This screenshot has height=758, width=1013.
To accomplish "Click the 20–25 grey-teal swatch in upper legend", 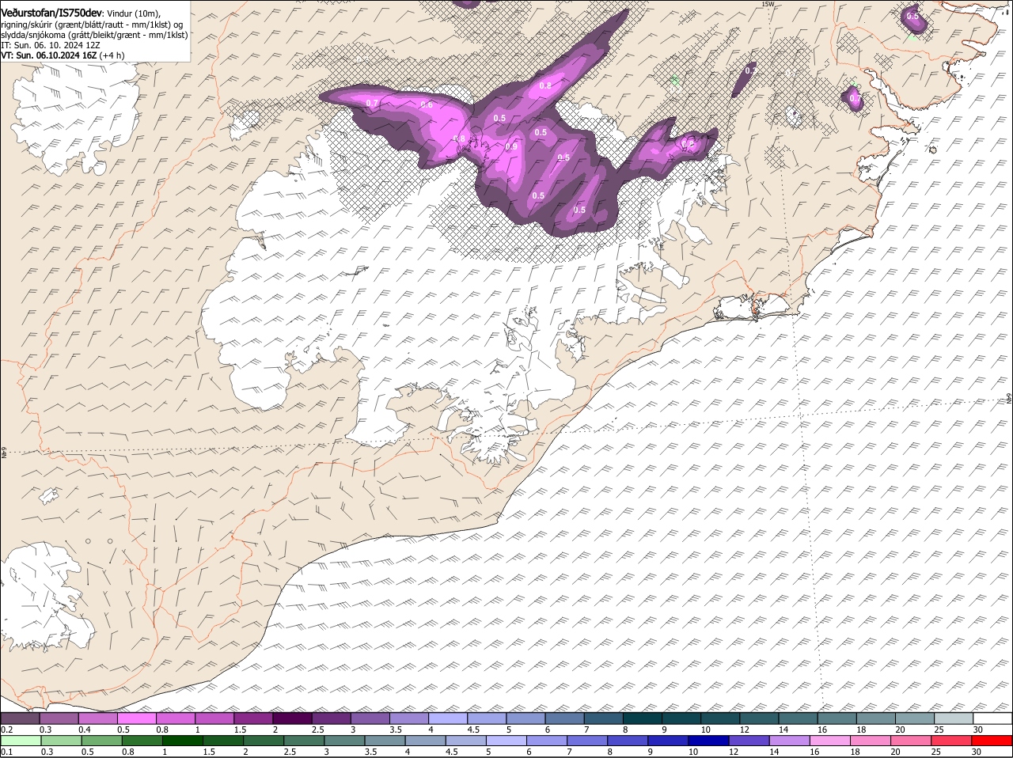I will pos(914,718).
